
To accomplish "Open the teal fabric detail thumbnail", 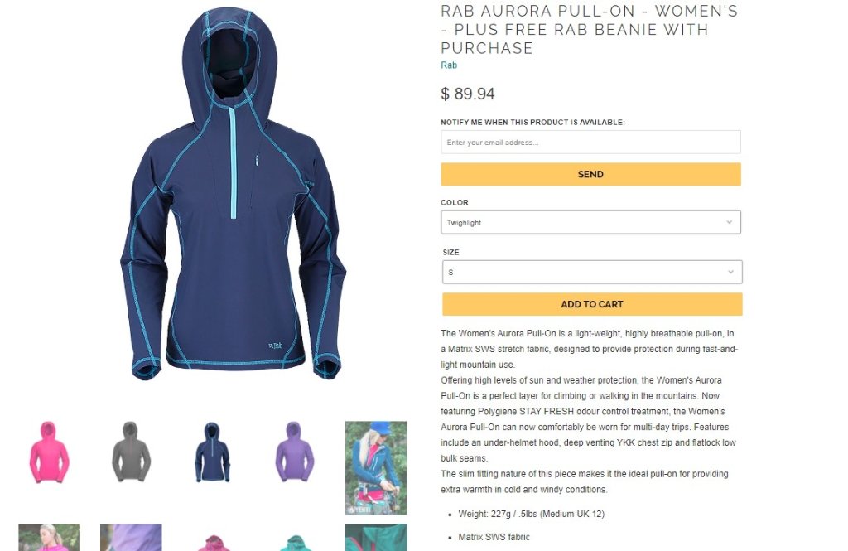I will [376, 538].
